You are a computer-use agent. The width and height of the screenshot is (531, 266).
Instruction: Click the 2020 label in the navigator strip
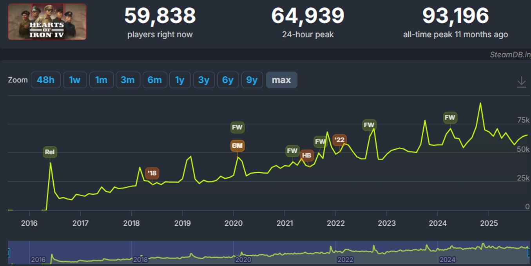[243, 260]
